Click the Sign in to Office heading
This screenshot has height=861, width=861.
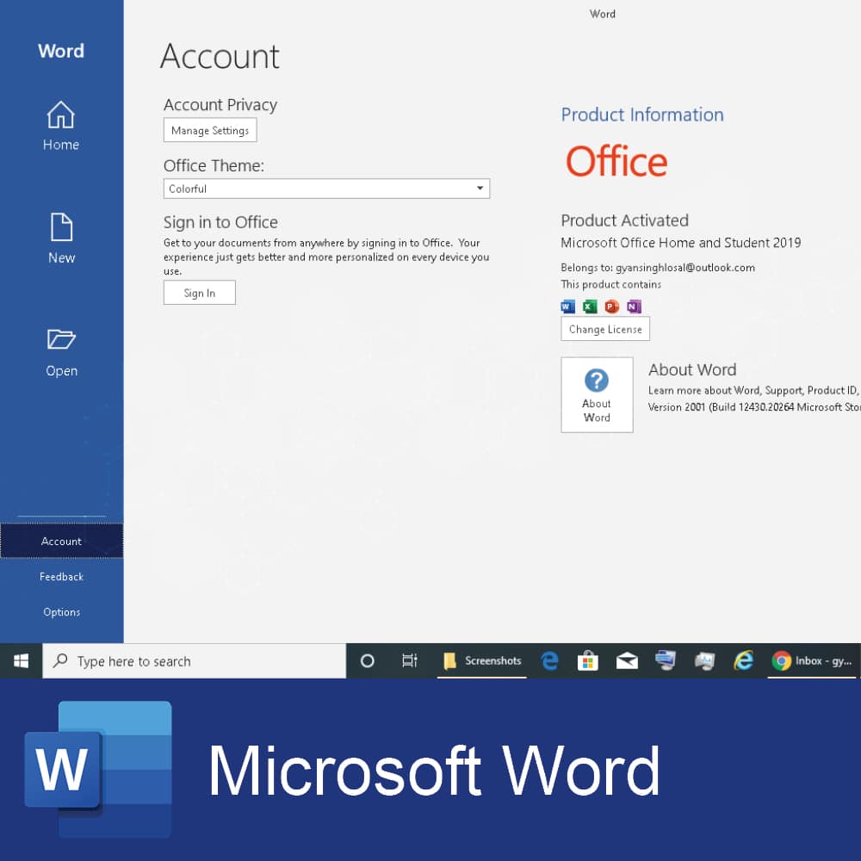click(x=220, y=222)
